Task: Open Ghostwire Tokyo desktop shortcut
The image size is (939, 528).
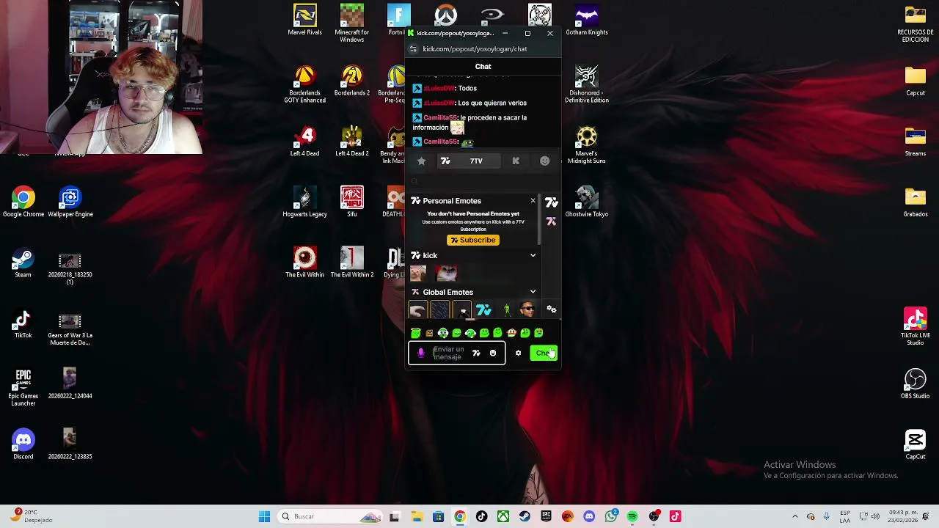Action: tap(587, 202)
